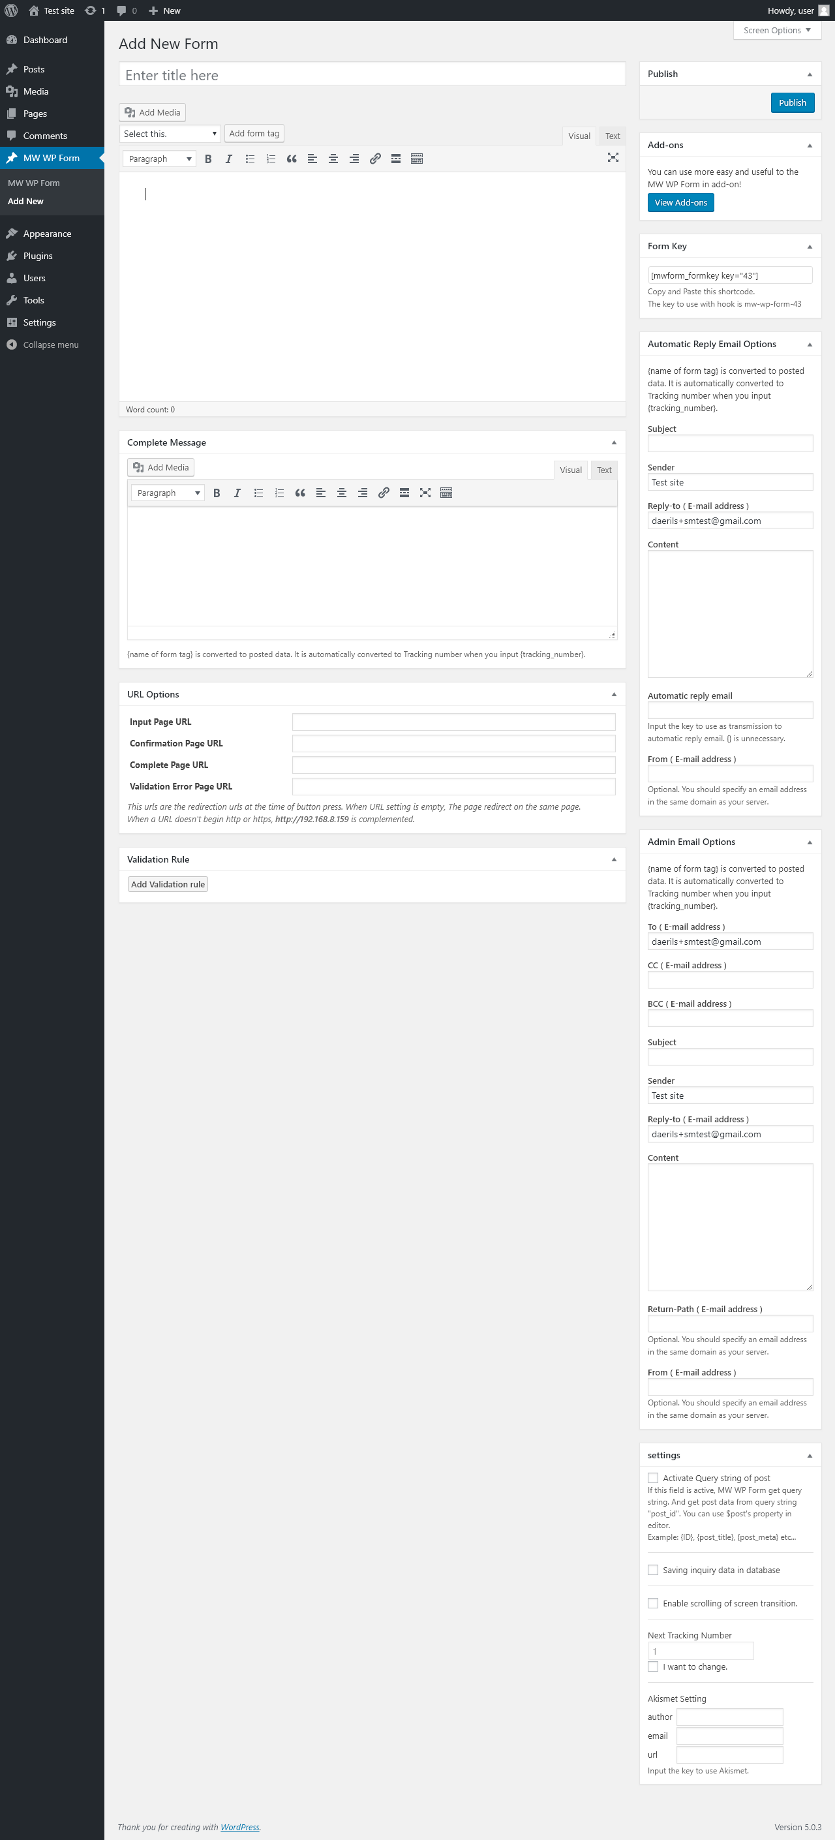Click the blue Publish button
The image size is (835, 1840).
coord(792,103)
